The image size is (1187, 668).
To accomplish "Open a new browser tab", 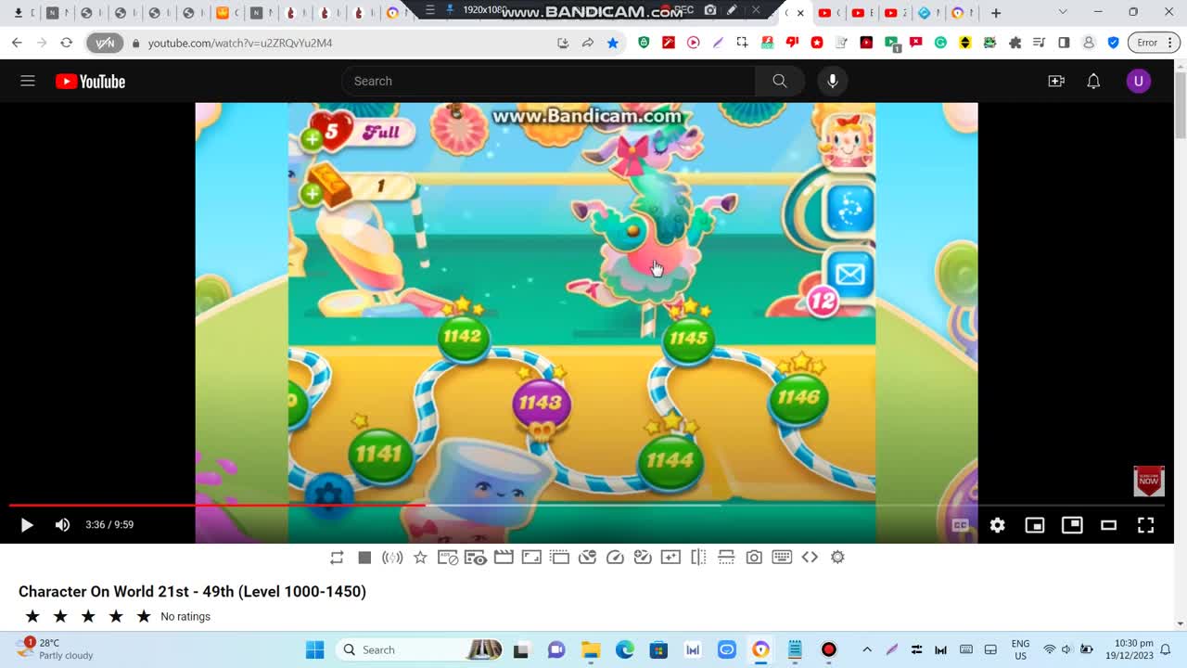I will 996,12.
